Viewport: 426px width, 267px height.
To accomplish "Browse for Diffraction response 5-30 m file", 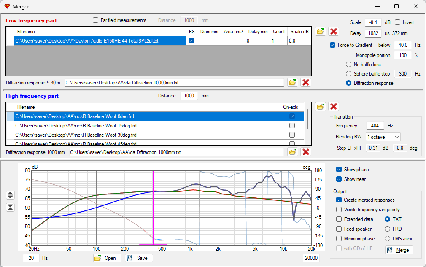I will click(292, 82).
